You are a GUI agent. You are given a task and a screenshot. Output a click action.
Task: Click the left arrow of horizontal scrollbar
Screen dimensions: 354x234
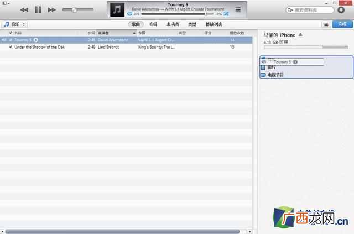[2, 232]
